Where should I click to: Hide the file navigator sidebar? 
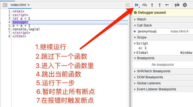[x=5, y=5]
